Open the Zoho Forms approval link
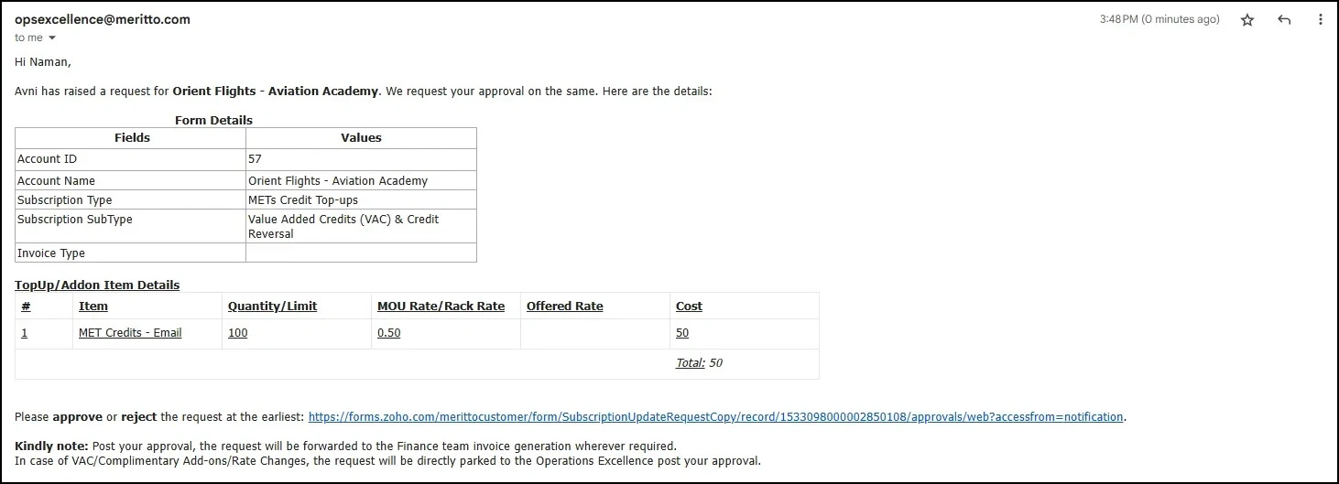The width and height of the screenshot is (1339, 484). (715, 417)
